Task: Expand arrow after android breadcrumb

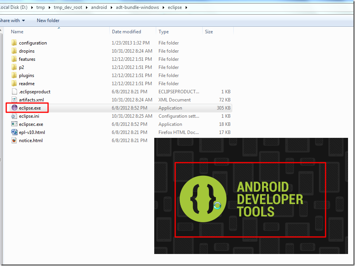Action: coord(111,7)
